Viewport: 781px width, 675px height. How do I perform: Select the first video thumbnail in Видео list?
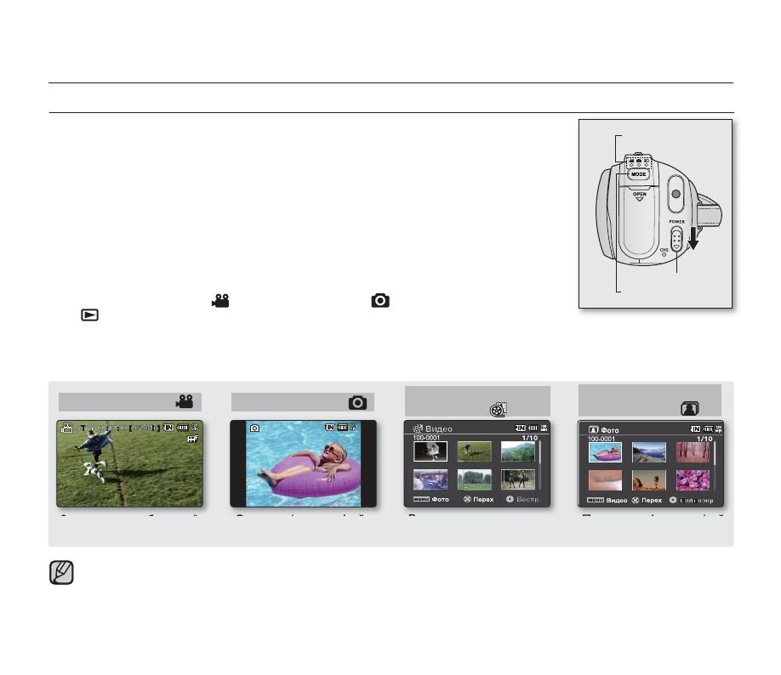pos(430,451)
